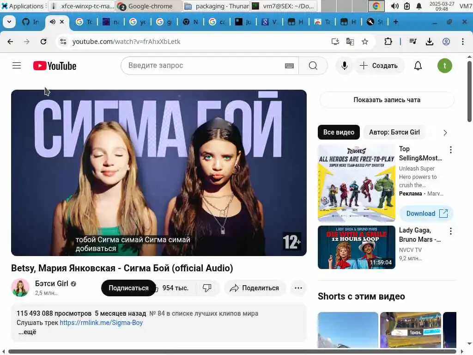Open the YouTube guide hamburger menu
The height and width of the screenshot is (355, 473).
pyautogui.click(x=17, y=66)
